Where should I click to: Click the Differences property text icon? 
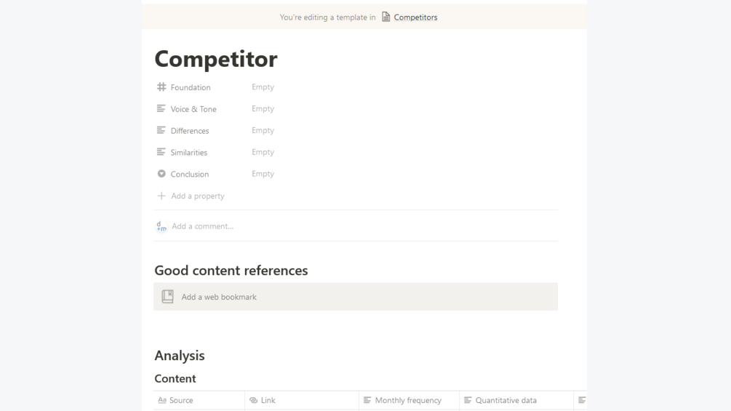[x=161, y=131]
